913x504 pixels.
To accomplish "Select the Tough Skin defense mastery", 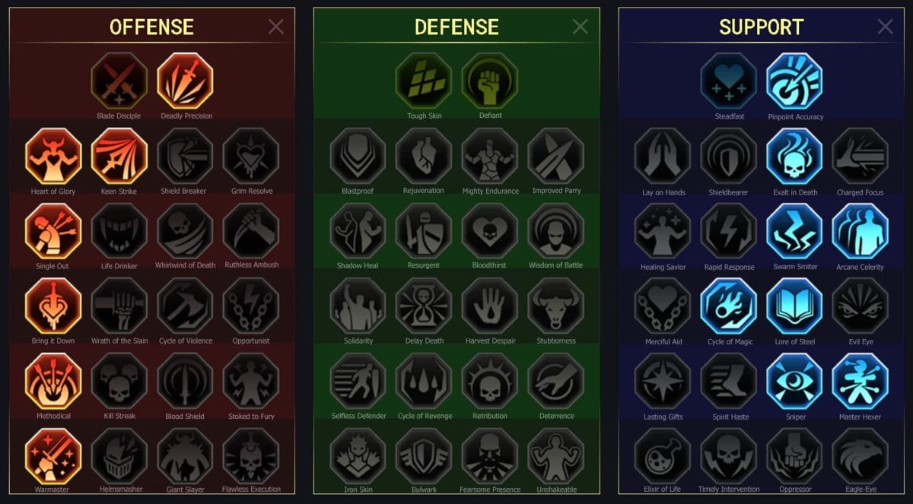I will [x=424, y=81].
